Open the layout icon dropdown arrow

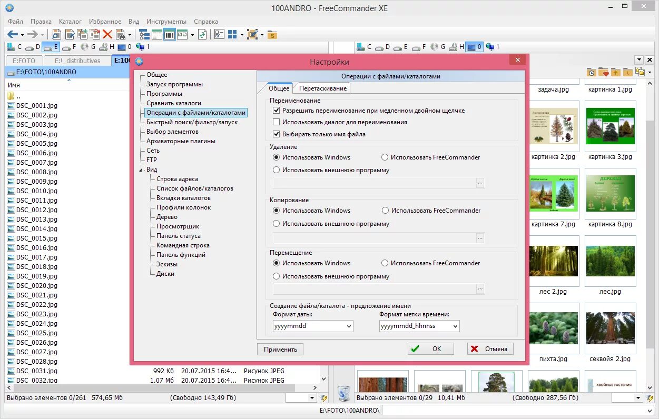pyautogui.click(x=242, y=35)
